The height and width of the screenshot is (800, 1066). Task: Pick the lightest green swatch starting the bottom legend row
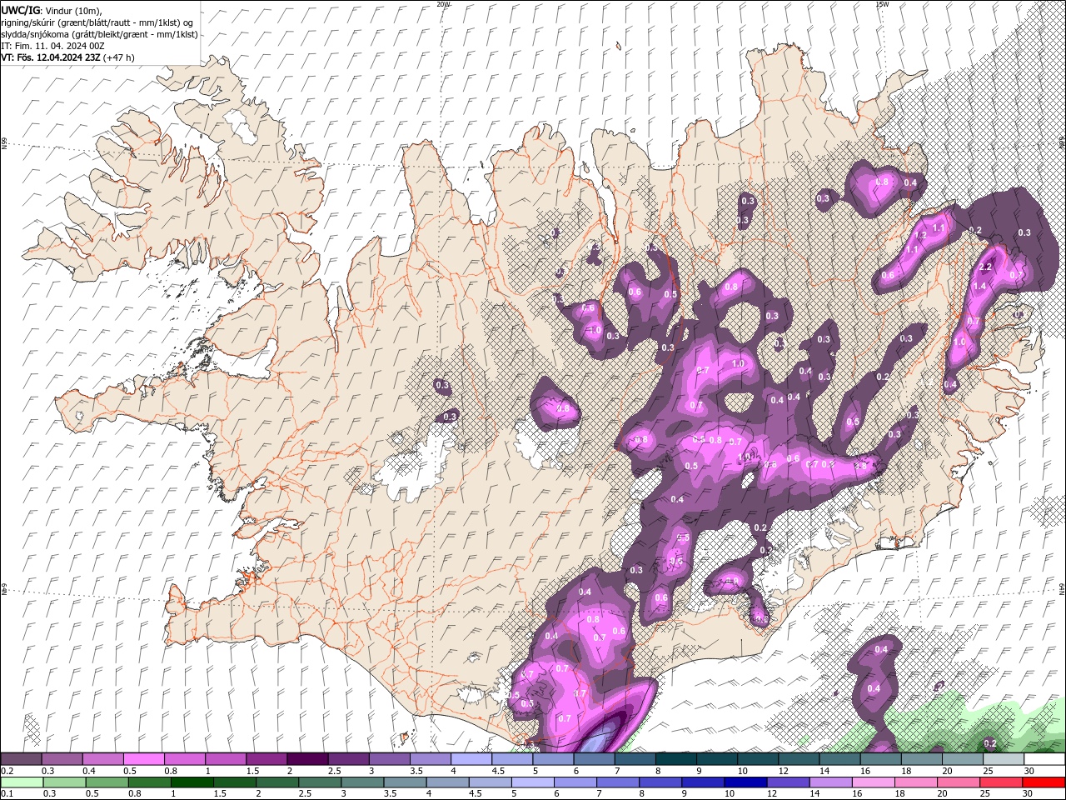pyautogui.click(x=21, y=782)
